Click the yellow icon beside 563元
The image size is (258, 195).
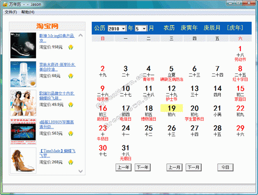click(71, 133)
